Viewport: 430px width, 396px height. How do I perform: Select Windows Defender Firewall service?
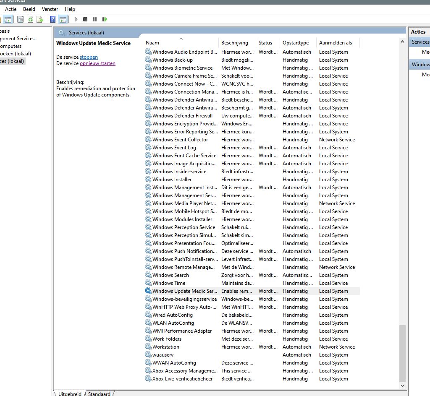(182, 116)
